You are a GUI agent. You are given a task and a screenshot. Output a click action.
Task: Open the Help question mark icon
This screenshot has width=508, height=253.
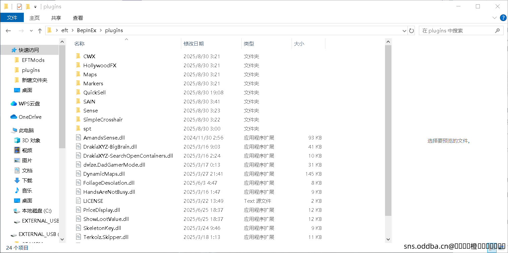point(503,18)
